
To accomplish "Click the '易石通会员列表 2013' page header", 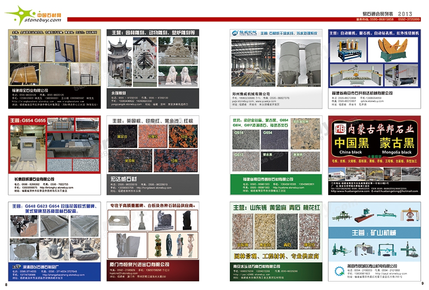I will coord(387,14).
